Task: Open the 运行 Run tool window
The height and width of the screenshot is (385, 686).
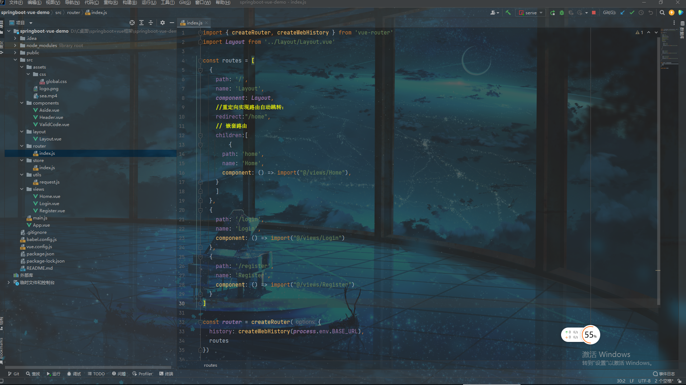Action: [x=53, y=374]
